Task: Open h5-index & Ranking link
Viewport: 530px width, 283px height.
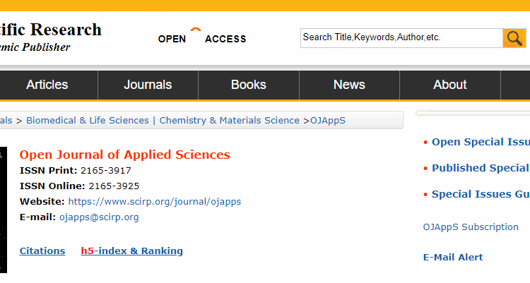Action: tap(131, 251)
